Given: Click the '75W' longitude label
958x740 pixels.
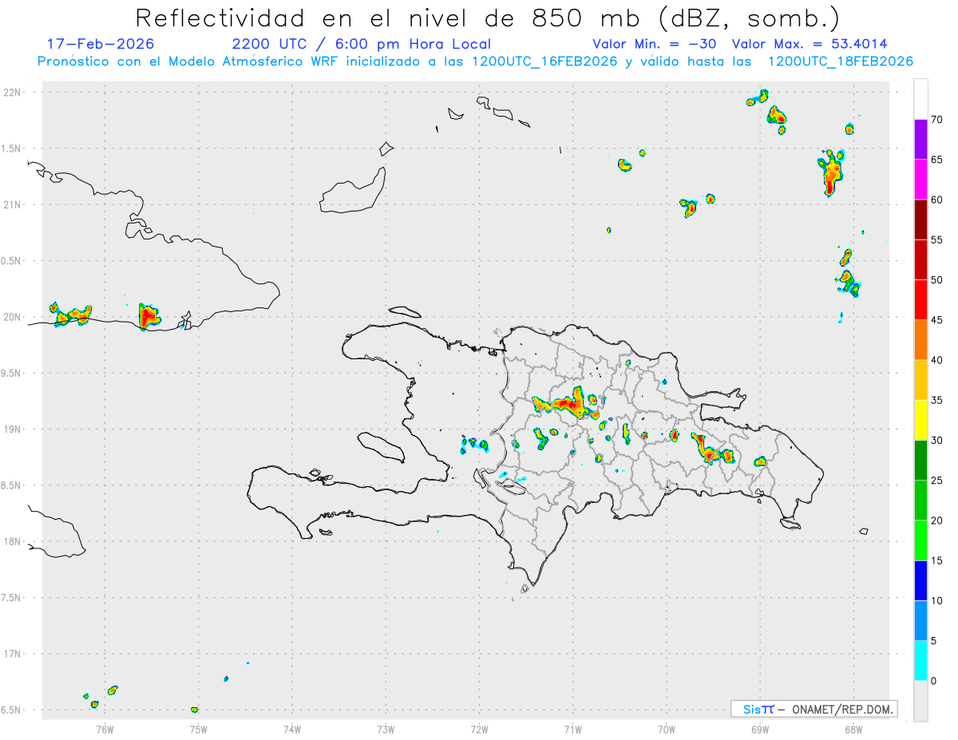Looking at the screenshot, I should 199,729.
